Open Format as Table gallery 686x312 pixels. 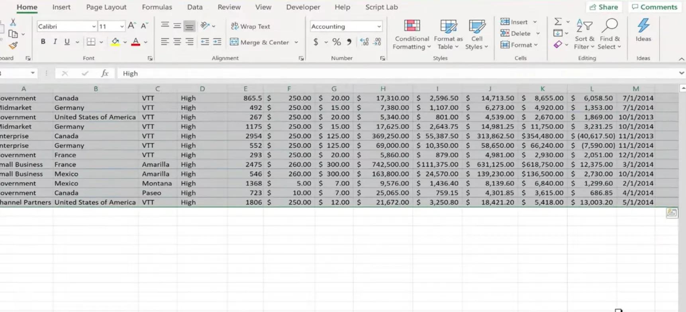click(x=448, y=35)
